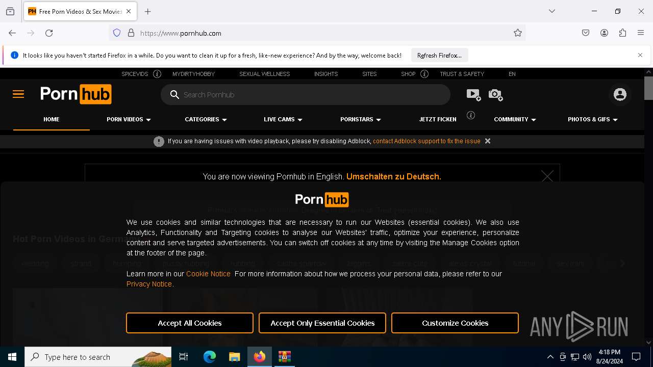This screenshot has width=653, height=367.
Task: List all tabs dropdown
Action: click(552, 11)
